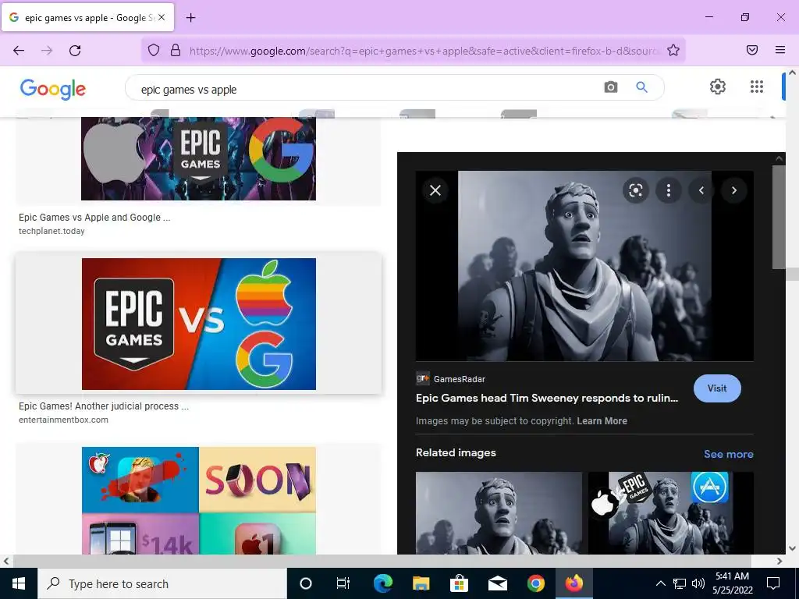
Task: Show next image in preview
Action: click(733, 190)
